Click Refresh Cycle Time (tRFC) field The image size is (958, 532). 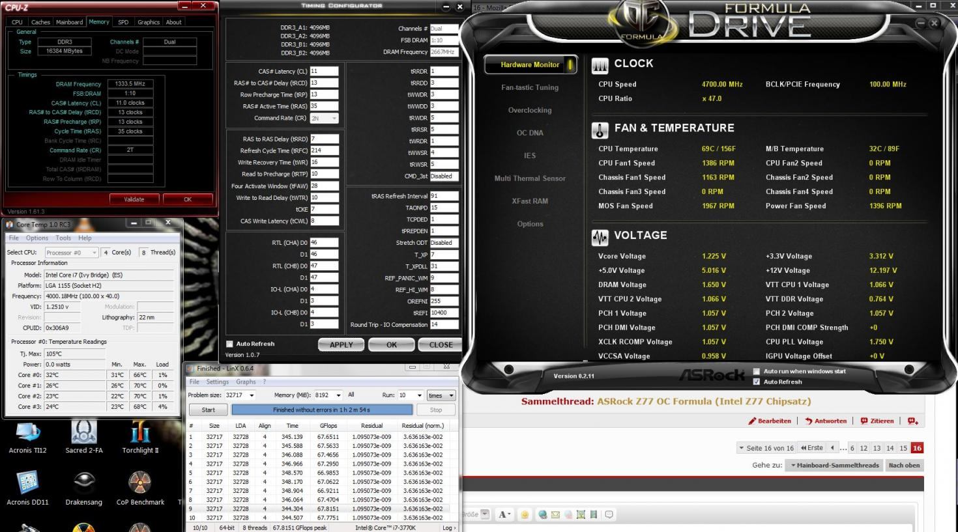pos(324,150)
